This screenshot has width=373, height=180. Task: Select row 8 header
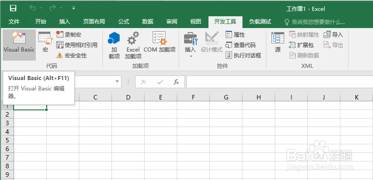[x=7, y=166]
